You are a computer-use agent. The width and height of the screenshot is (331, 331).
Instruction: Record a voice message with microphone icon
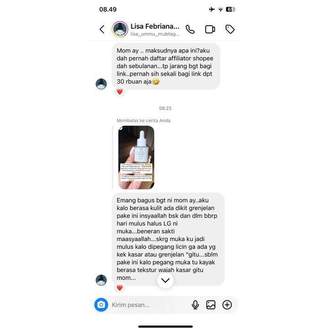click(x=195, y=305)
